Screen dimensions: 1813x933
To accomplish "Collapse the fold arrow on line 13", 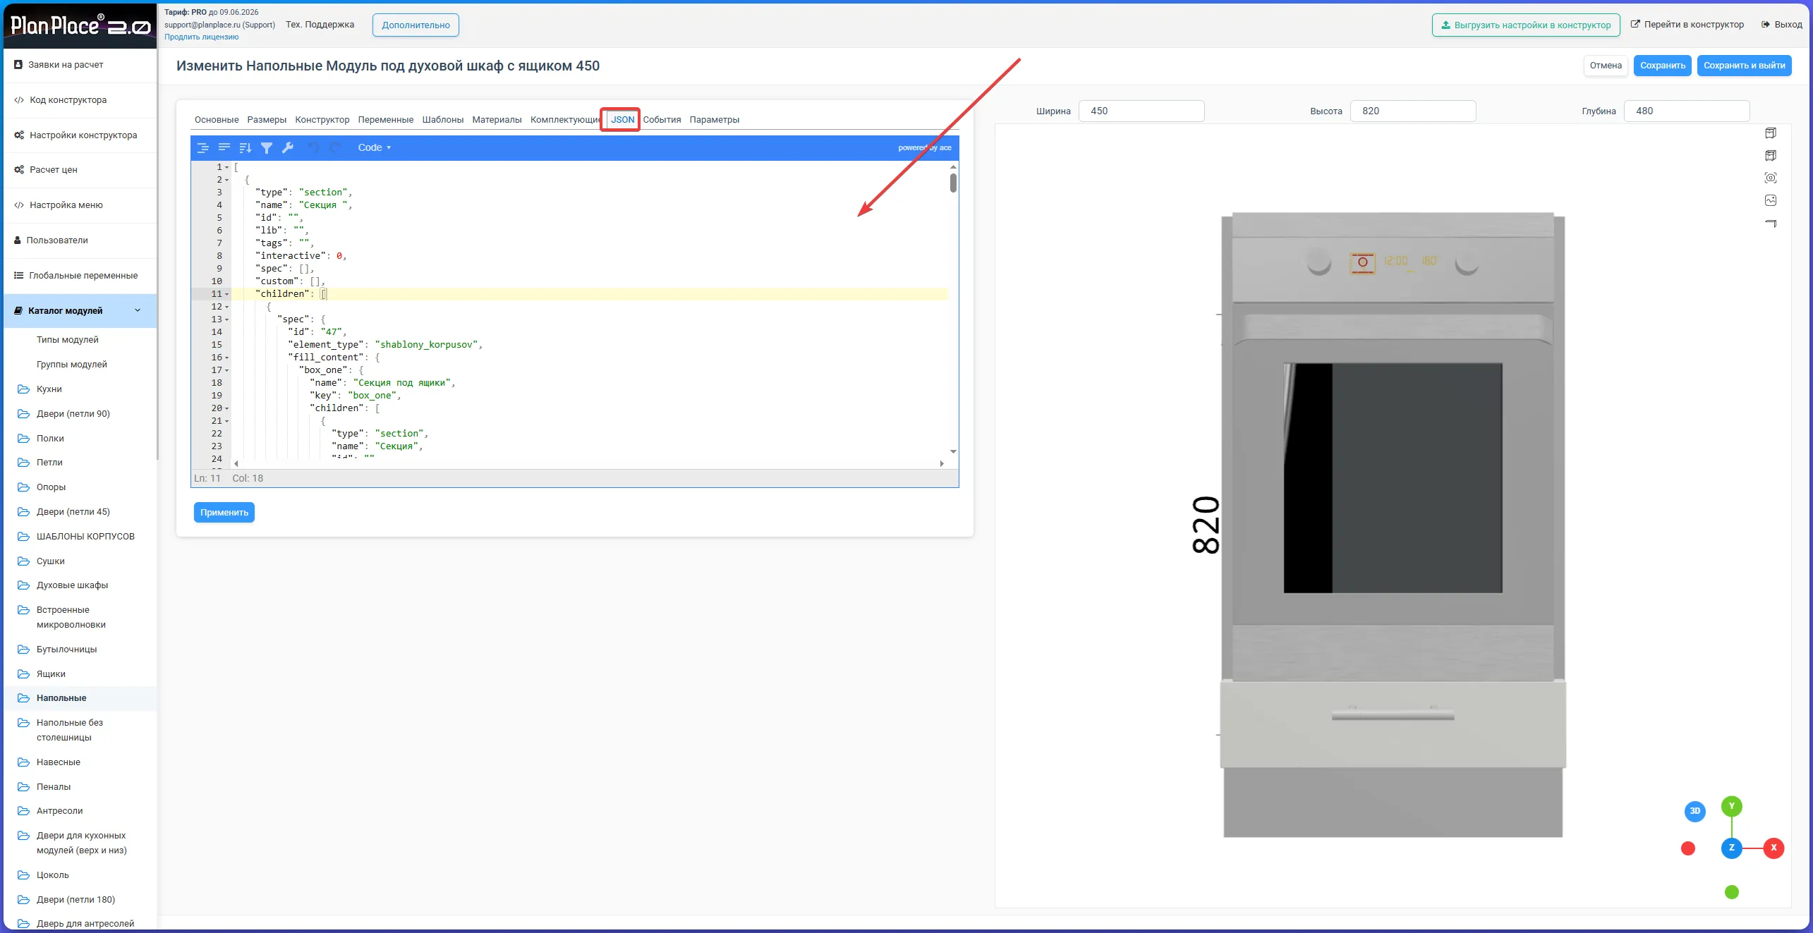I will (227, 319).
